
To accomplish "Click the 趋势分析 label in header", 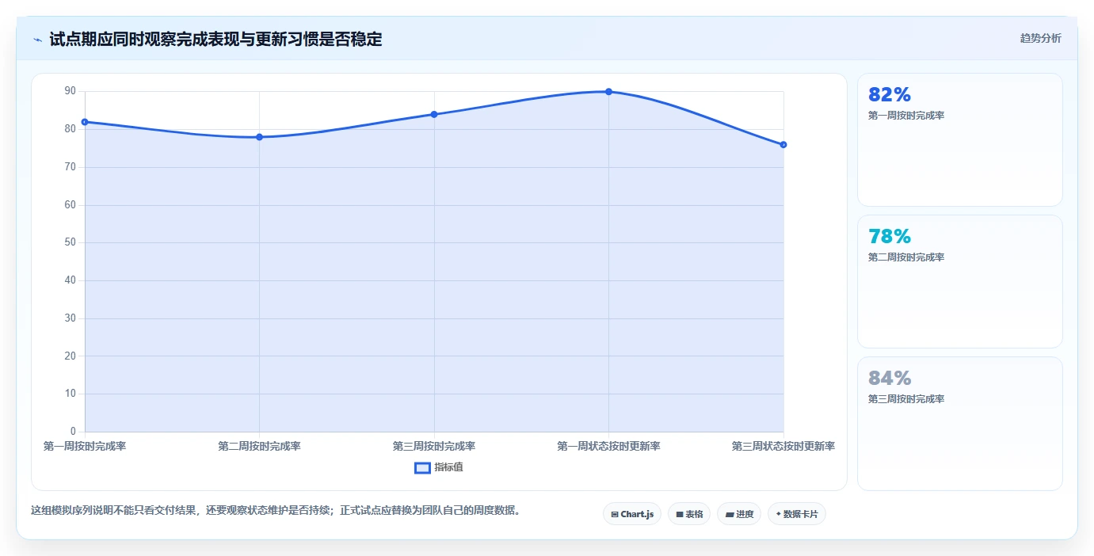I will click(x=1040, y=38).
